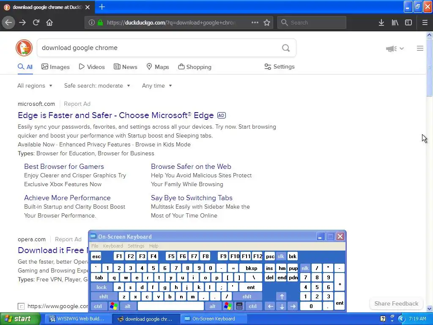This screenshot has height=325, width=433.
Task: Toggle the sidebar icon in toolbar
Action: pyautogui.click(x=408, y=23)
